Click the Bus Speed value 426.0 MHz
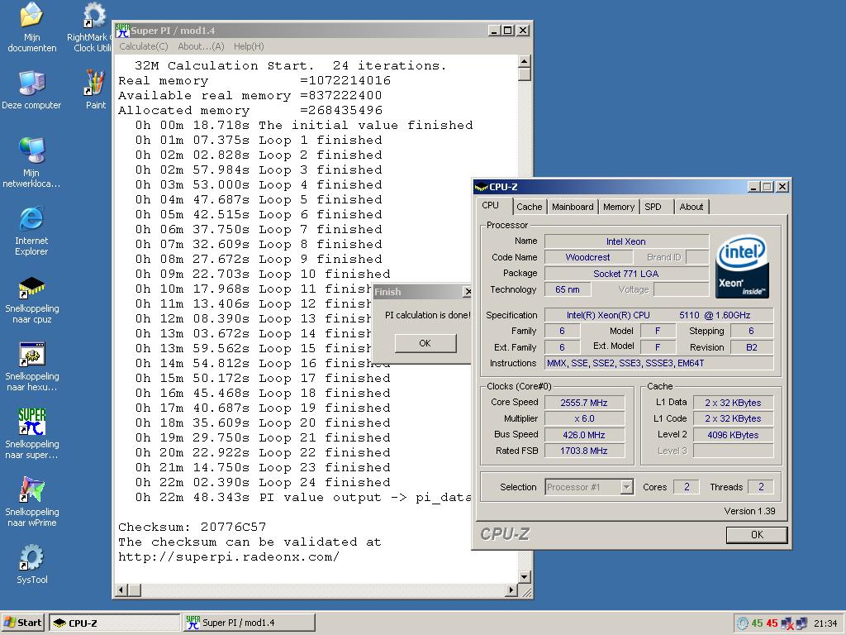This screenshot has width=846, height=635. point(584,435)
